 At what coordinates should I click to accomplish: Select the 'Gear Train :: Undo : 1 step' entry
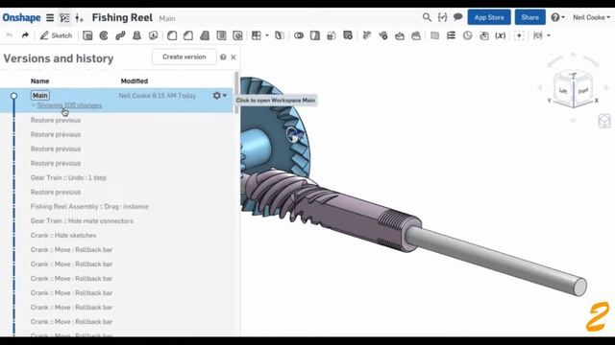(x=68, y=177)
